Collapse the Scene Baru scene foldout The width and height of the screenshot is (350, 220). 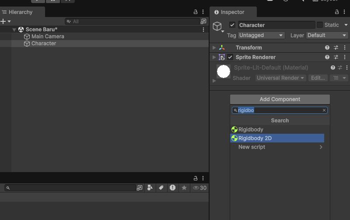pyautogui.click(x=14, y=30)
